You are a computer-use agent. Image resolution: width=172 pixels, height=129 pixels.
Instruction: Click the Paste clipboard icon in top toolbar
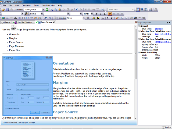(60, 10)
